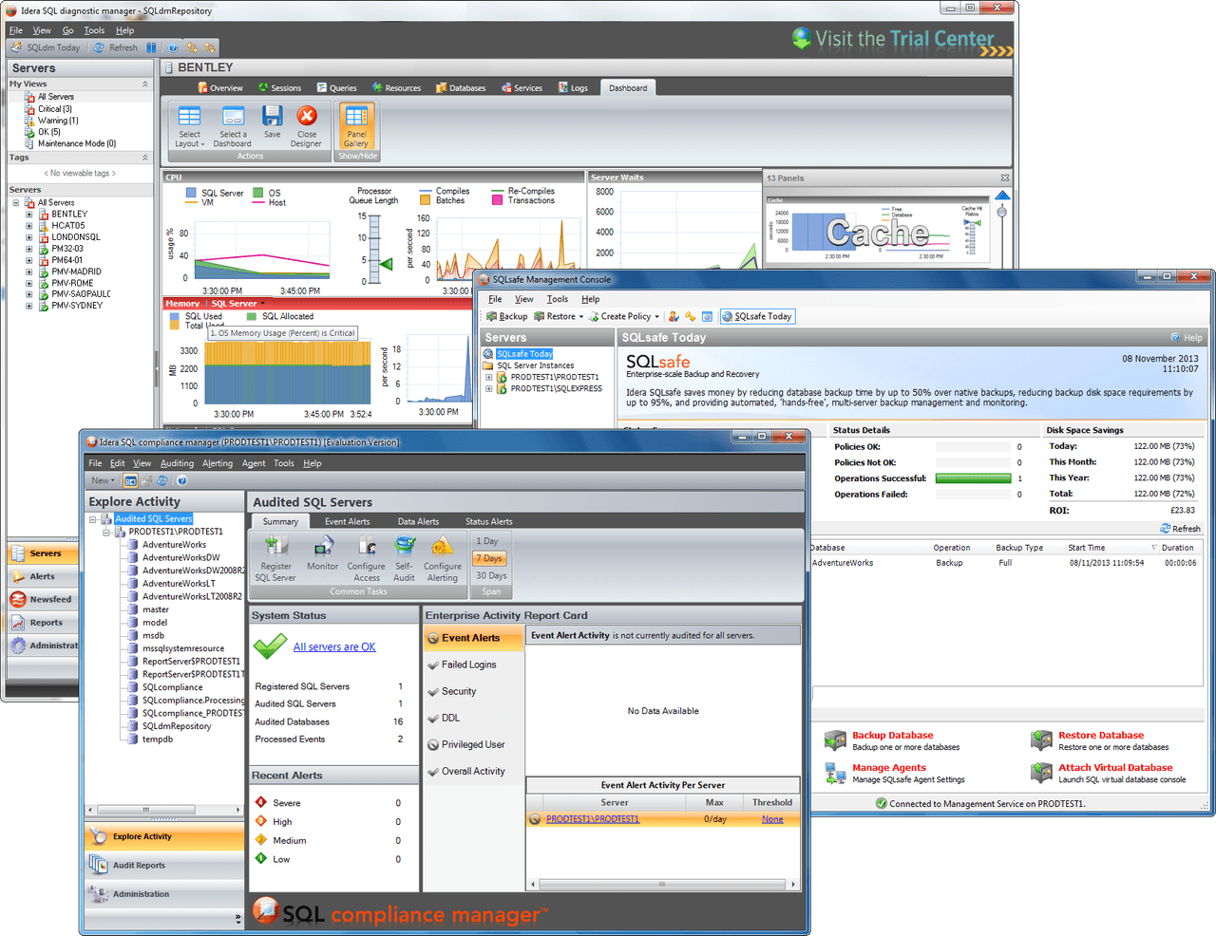This screenshot has width=1216, height=936.
Task: Open the Logs tab
Action: tap(573, 88)
